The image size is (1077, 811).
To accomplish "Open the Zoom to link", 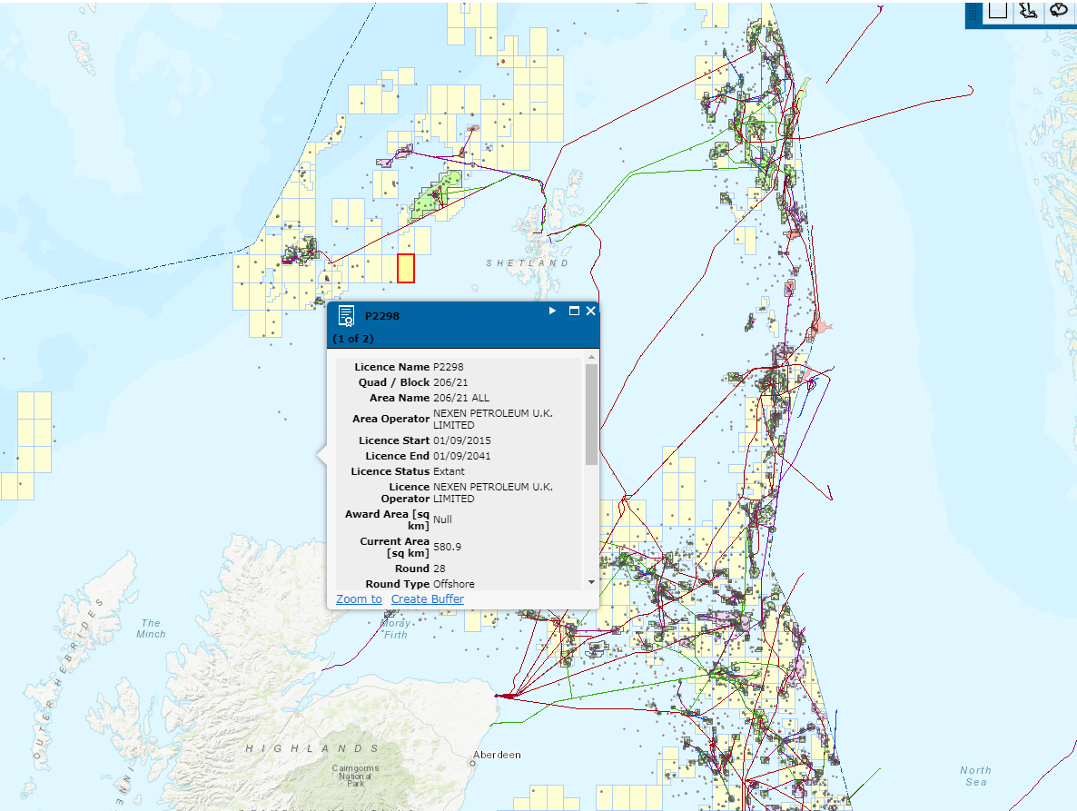I will coord(358,598).
